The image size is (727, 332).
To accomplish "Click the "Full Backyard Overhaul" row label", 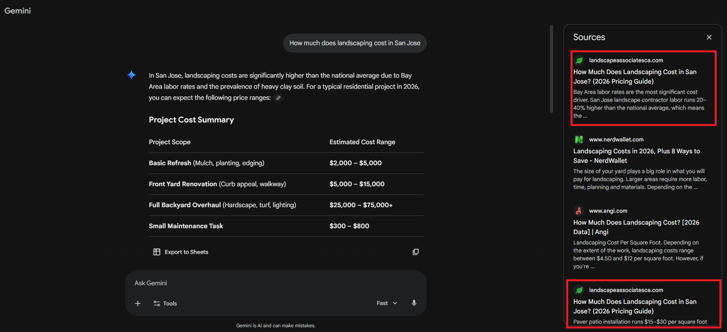I will coord(185,205).
